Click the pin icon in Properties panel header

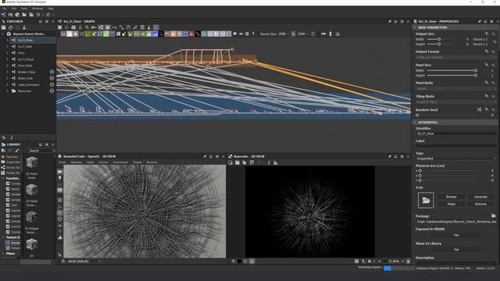tap(479, 21)
